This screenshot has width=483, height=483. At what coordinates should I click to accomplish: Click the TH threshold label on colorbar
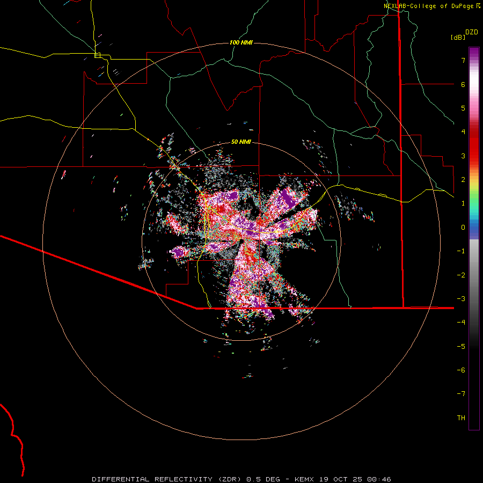(x=461, y=418)
